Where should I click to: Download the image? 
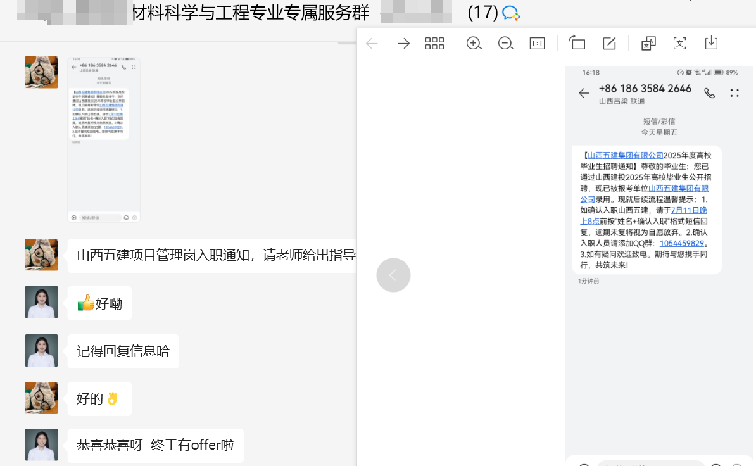pyautogui.click(x=711, y=43)
